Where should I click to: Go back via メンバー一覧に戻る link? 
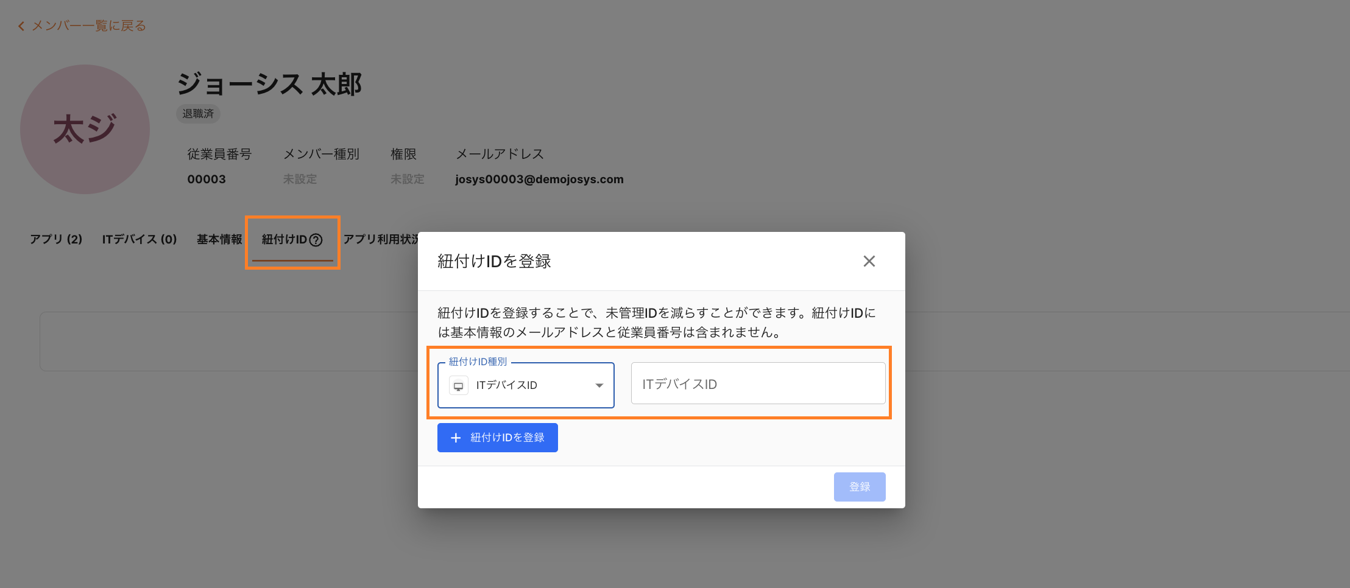89,26
